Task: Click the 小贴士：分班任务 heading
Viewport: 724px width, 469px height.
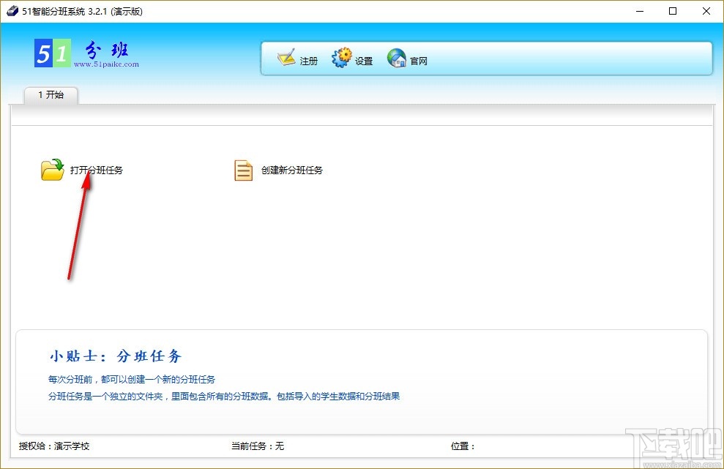Action: pos(114,354)
